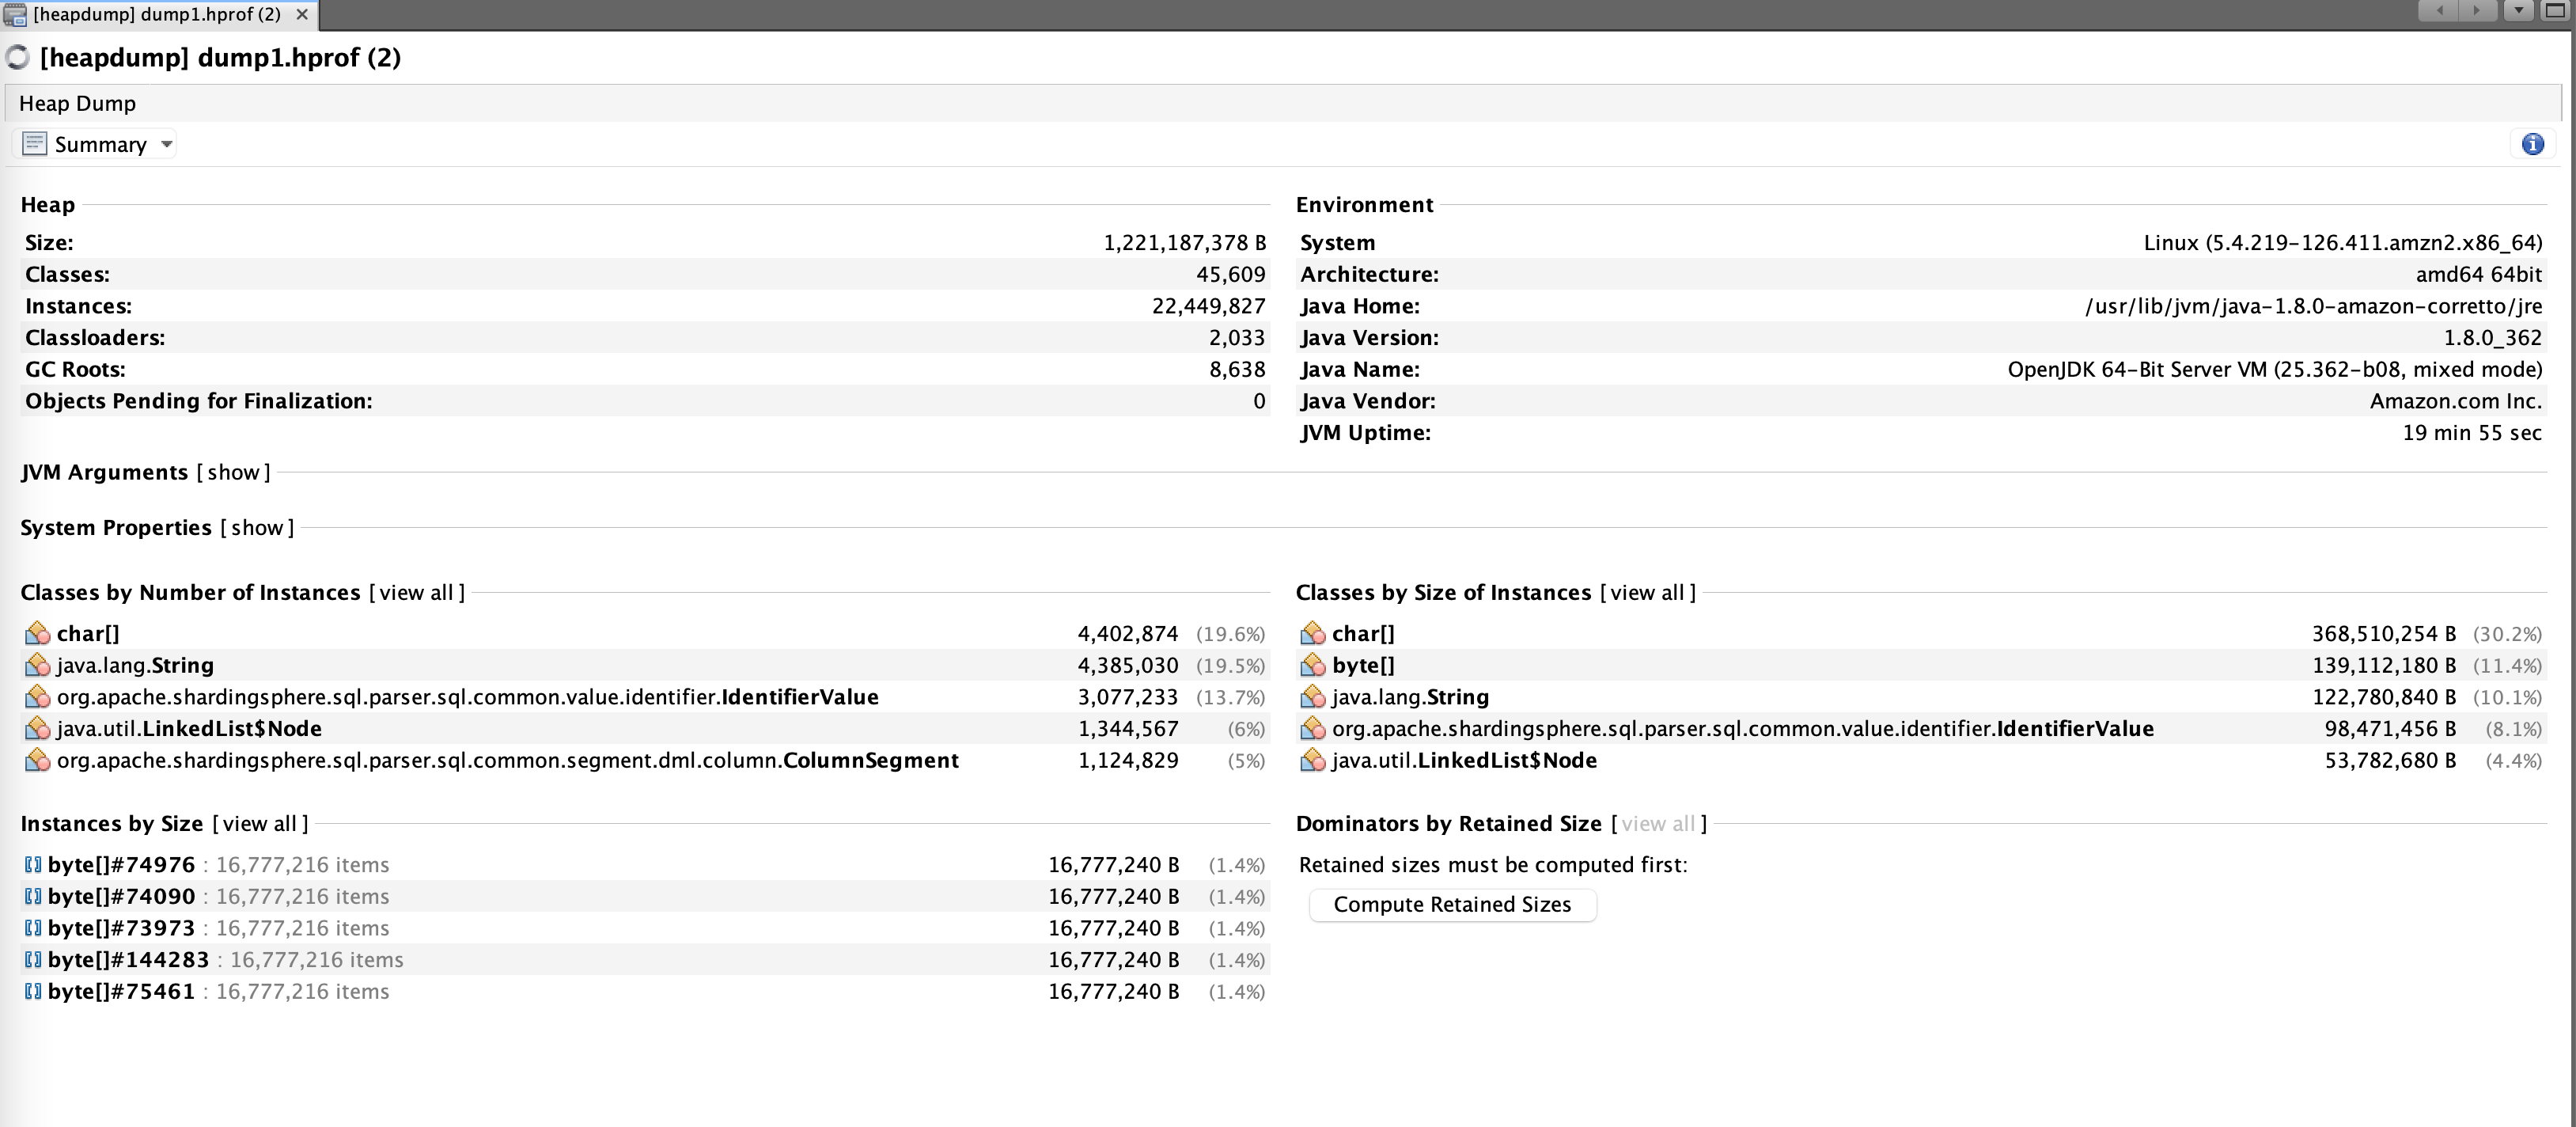This screenshot has width=2576, height=1127.
Task: Open the tab list dropdown at top right
Action: click(2518, 10)
